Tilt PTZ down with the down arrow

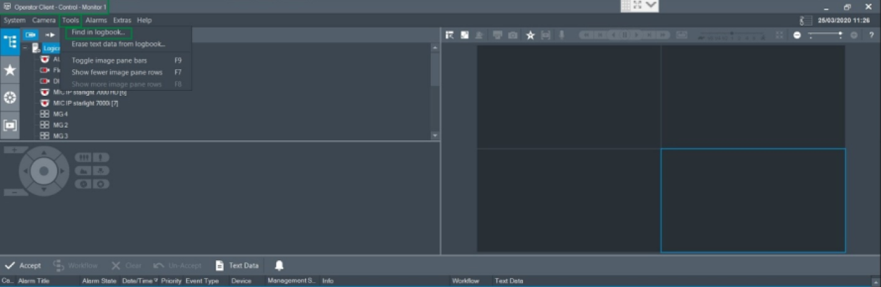(44, 189)
